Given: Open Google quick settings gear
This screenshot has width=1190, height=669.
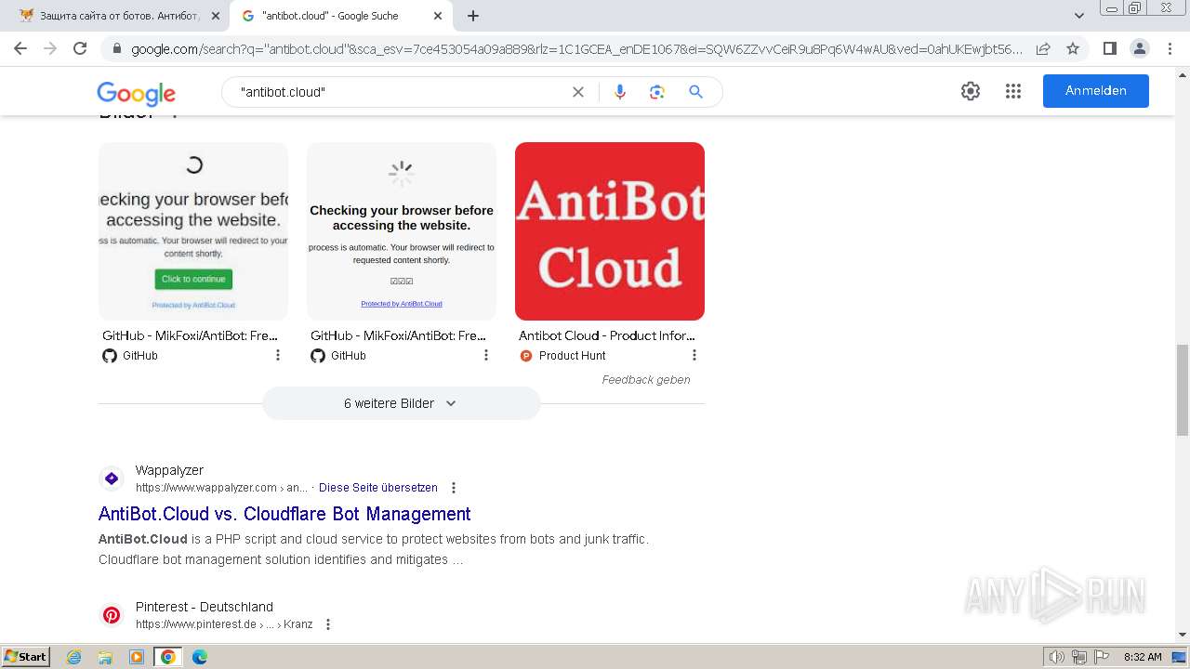Looking at the screenshot, I should coord(971,91).
